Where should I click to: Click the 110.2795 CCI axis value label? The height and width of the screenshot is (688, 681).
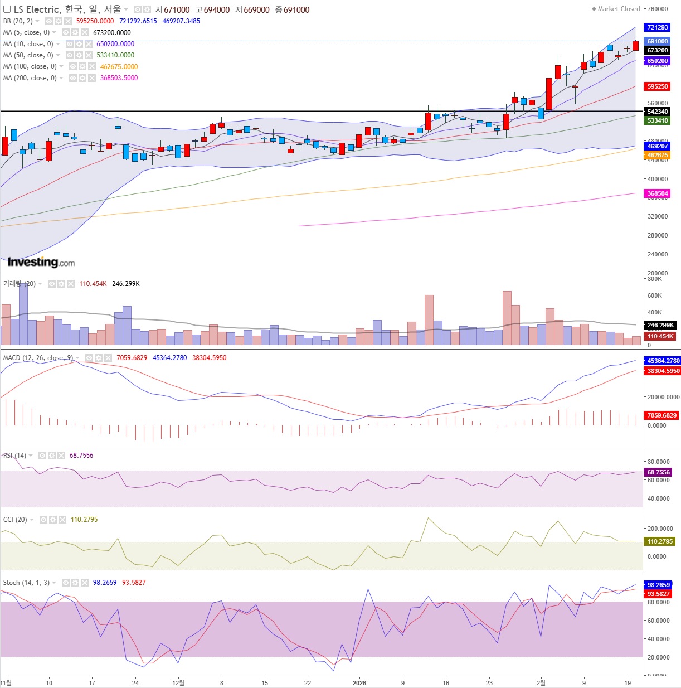(660, 541)
